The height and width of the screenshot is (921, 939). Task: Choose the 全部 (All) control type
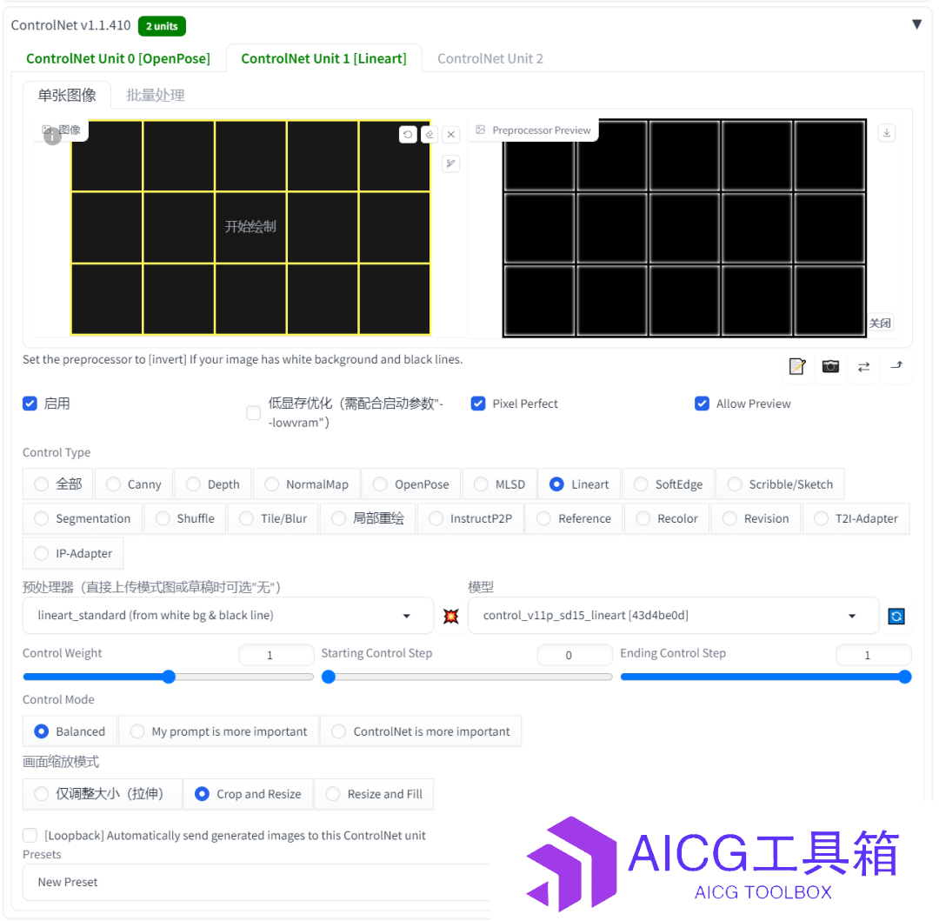57,484
